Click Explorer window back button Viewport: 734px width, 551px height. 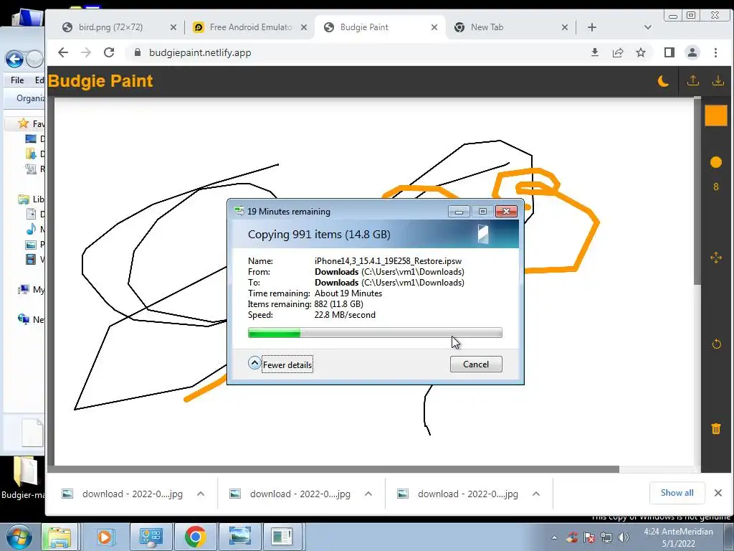tap(14, 59)
